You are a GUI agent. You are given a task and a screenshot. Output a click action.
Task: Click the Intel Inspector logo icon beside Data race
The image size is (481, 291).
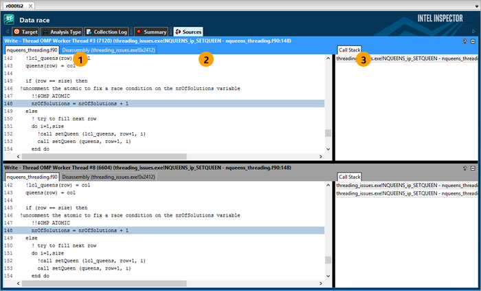click(x=9, y=20)
